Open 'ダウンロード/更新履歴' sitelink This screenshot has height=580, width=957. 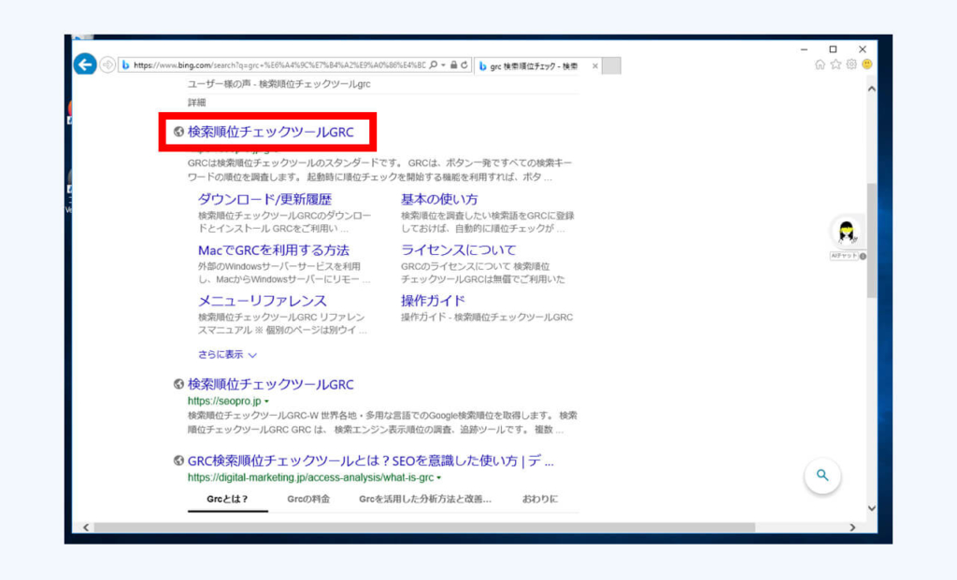[x=264, y=200]
